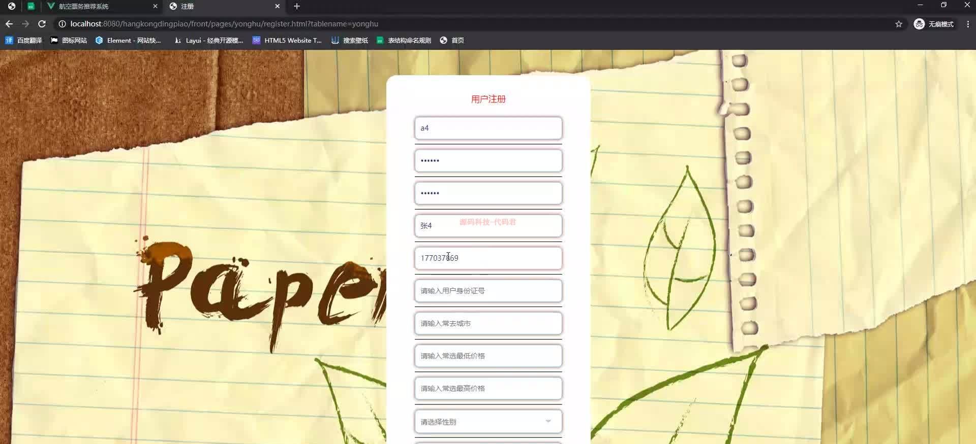
Task: Open the 首页 bookmark
Action: click(452, 40)
